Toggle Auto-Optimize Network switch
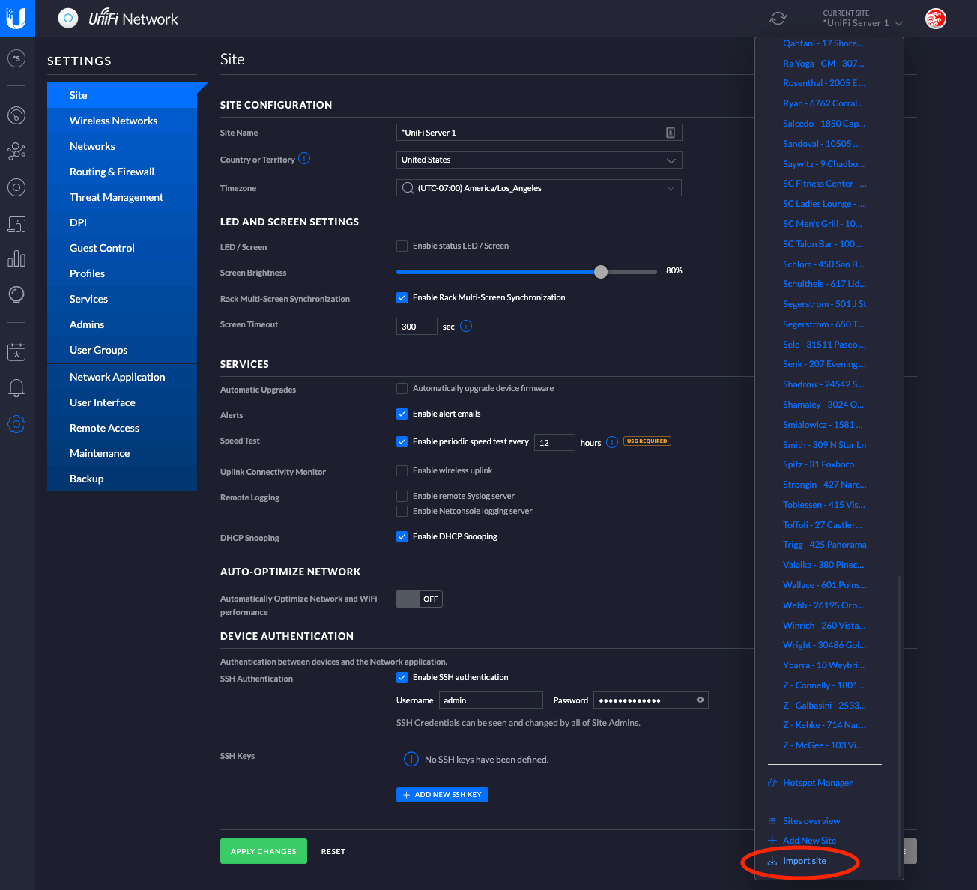Screen dimensions: 977x890 pyautogui.click(x=419, y=599)
